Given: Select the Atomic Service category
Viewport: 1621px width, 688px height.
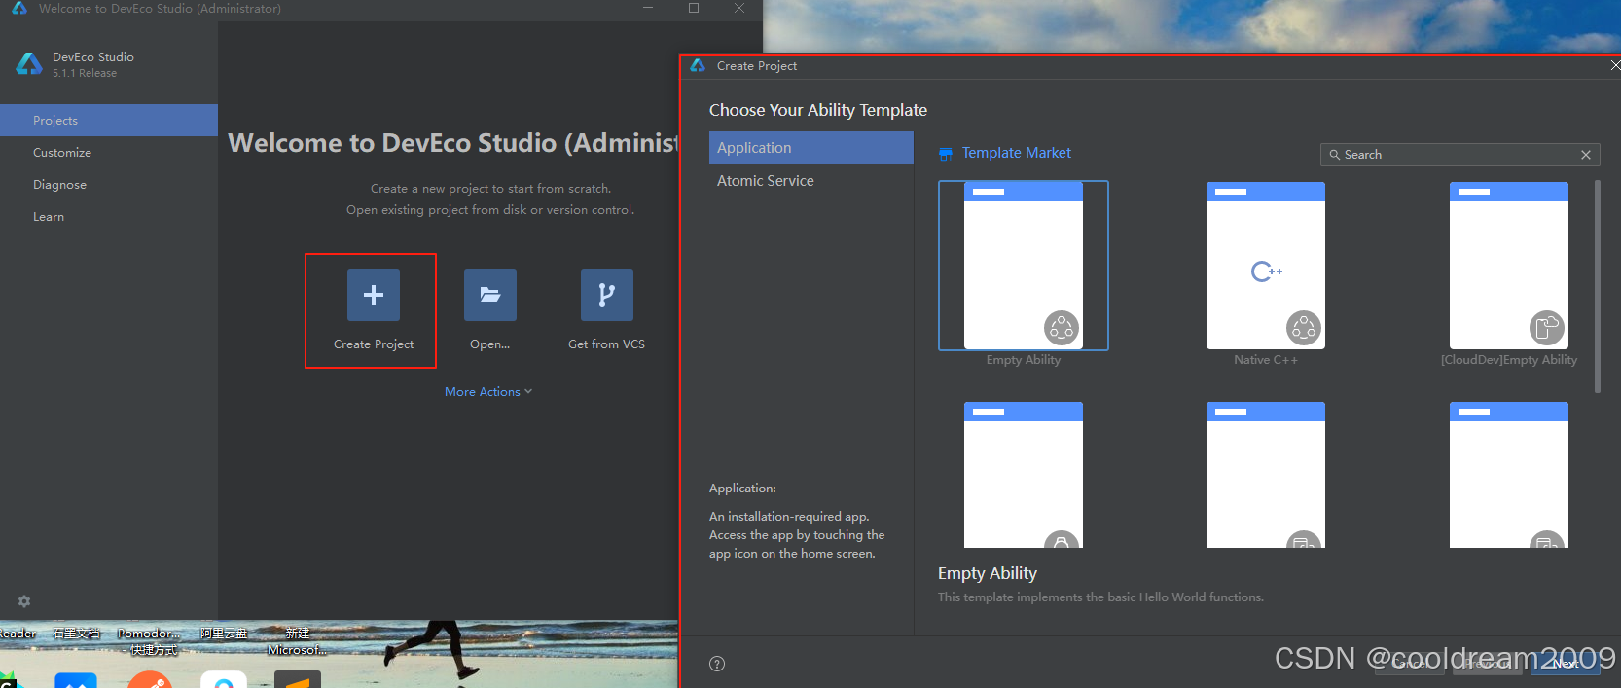Looking at the screenshot, I should tap(811, 181).
